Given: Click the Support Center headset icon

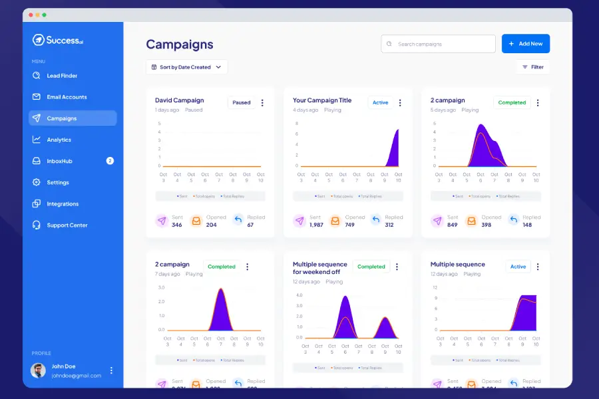Looking at the screenshot, I should click(37, 225).
